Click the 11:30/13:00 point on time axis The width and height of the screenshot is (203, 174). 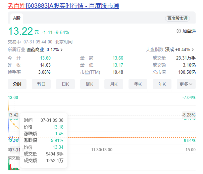coord(102,149)
